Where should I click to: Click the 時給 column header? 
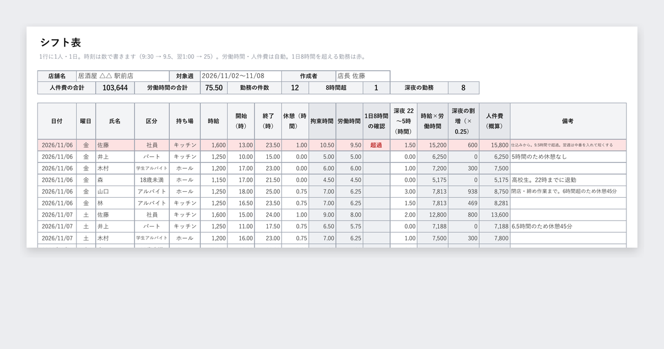(214, 121)
